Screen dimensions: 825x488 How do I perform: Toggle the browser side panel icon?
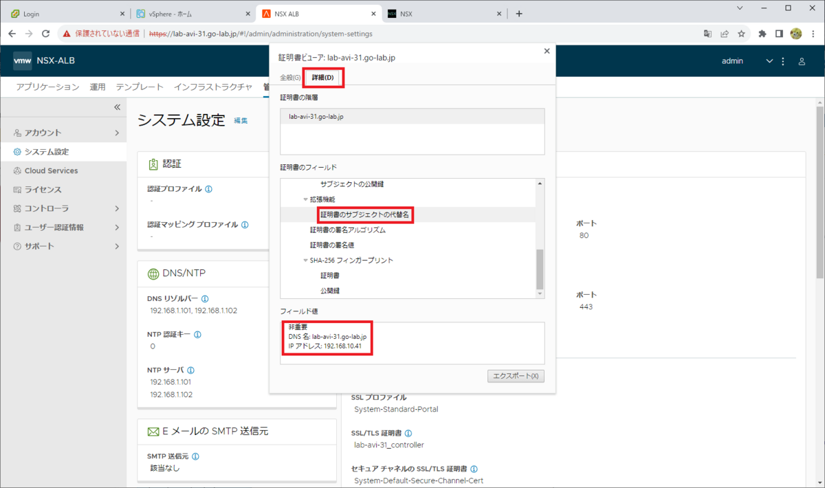[x=780, y=33]
